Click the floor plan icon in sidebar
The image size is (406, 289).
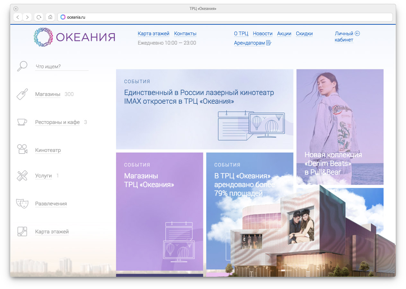pyautogui.click(x=22, y=232)
